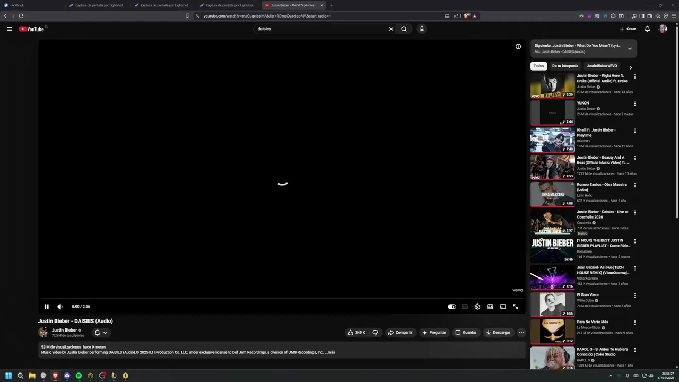Screen dimensions: 679x382
Task: Play the YUKON video thumbnail
Action: click(x=552, y=112)
